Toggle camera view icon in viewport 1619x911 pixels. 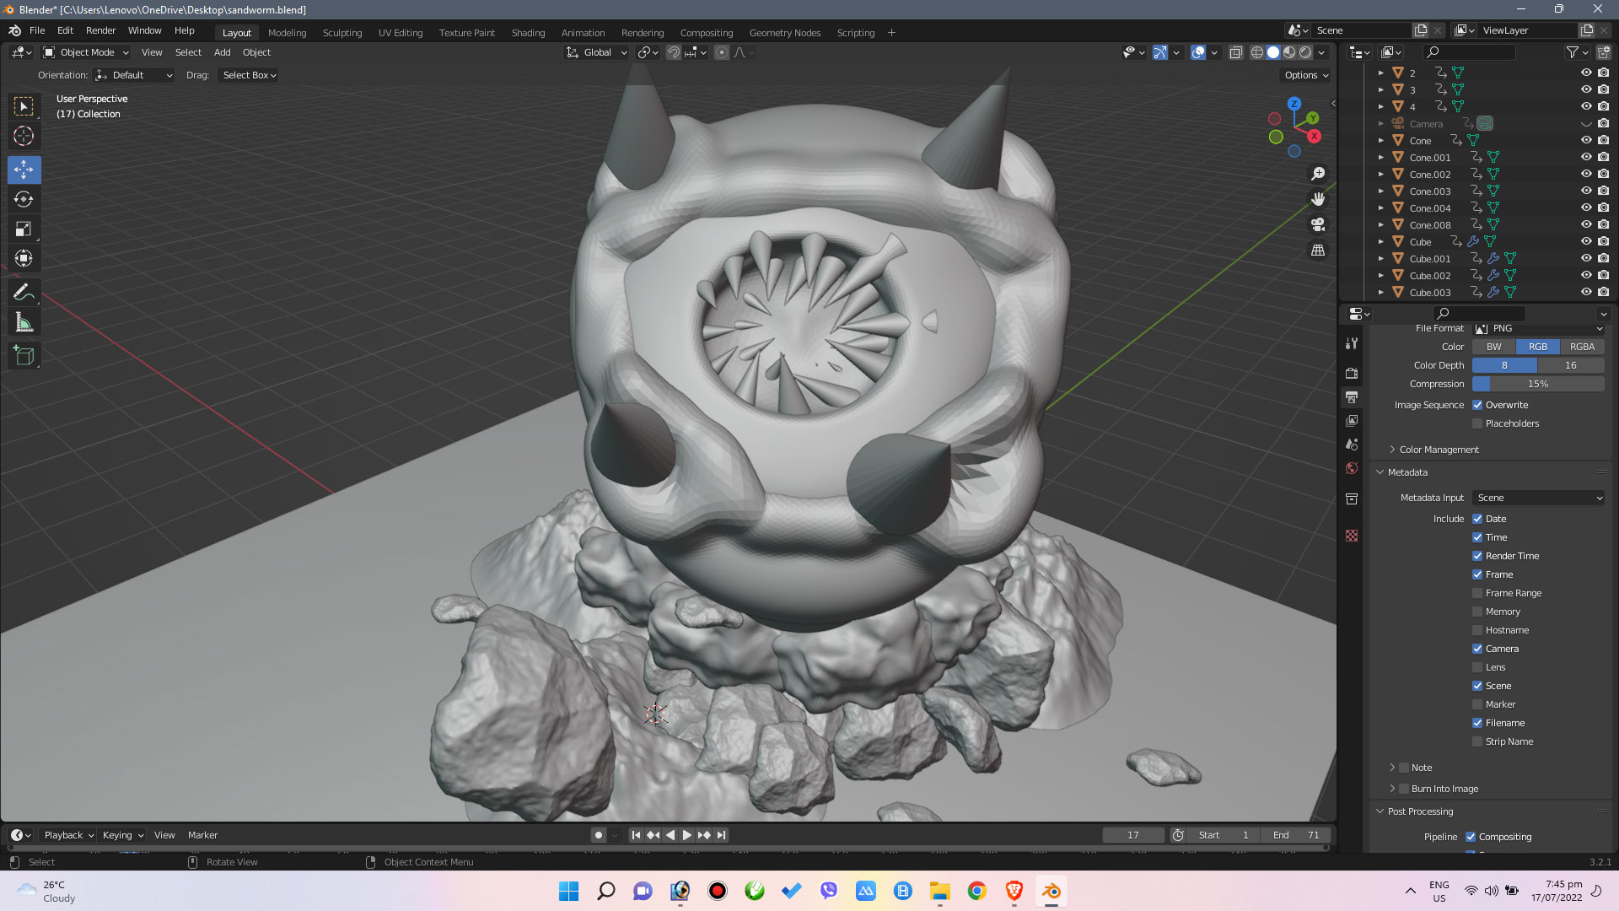[1318, 224]
